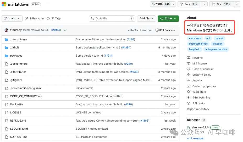This screenshot has width=243, height=142.
Task: Expand the Star lists dropdown arrow
Action: [x=237, y=4]
